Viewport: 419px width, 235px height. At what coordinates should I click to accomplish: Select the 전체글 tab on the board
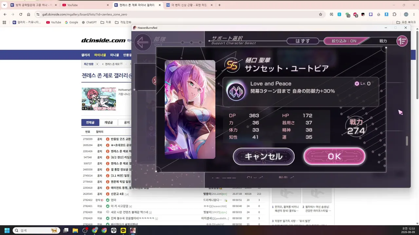pyautogui.click(x=90, y=122)
